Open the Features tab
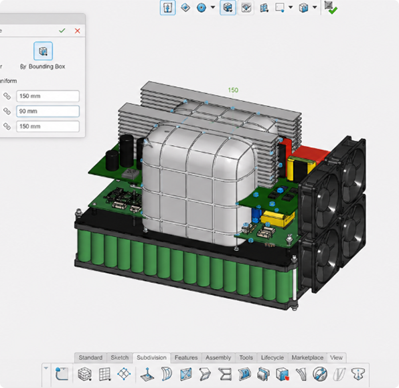The width and height of the screenshot is (399, 388). [186, 358]
